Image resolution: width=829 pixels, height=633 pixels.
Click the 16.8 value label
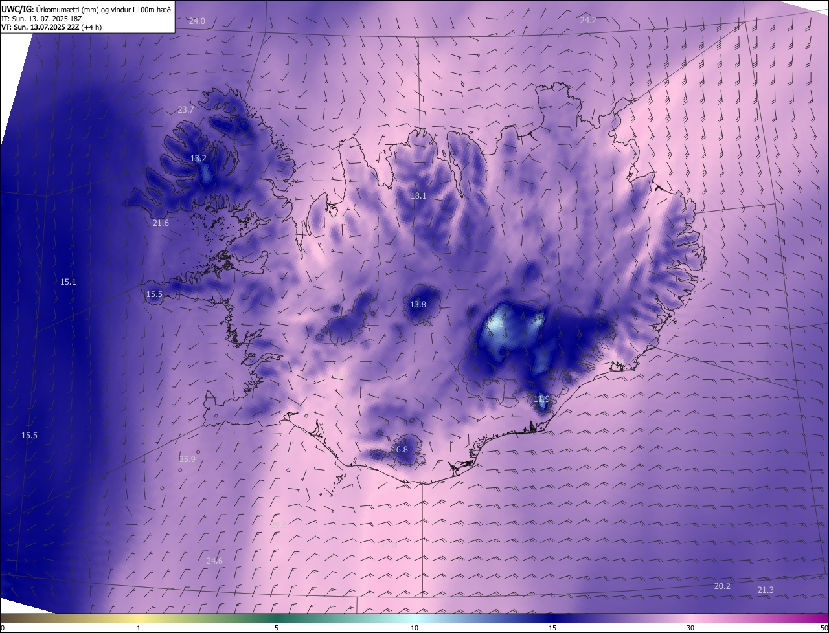400,450
